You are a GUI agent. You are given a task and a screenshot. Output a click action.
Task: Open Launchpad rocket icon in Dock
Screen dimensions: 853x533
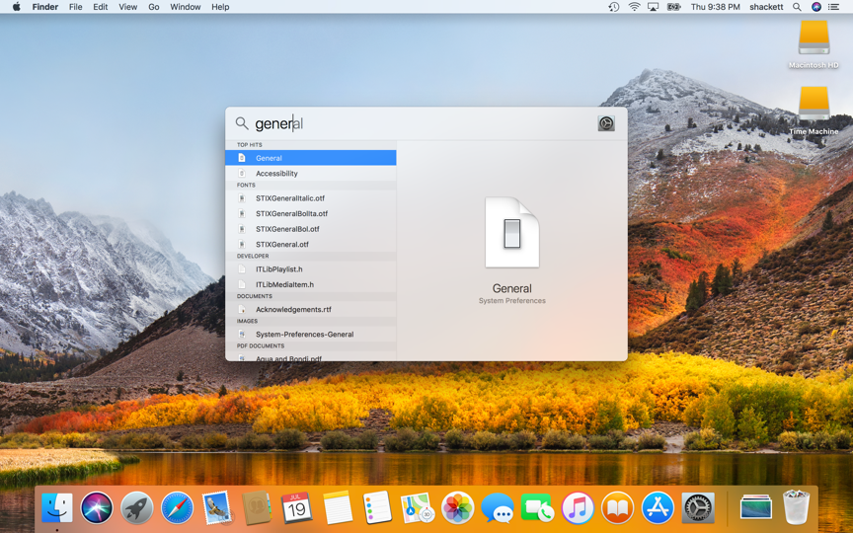click(136, 508)
